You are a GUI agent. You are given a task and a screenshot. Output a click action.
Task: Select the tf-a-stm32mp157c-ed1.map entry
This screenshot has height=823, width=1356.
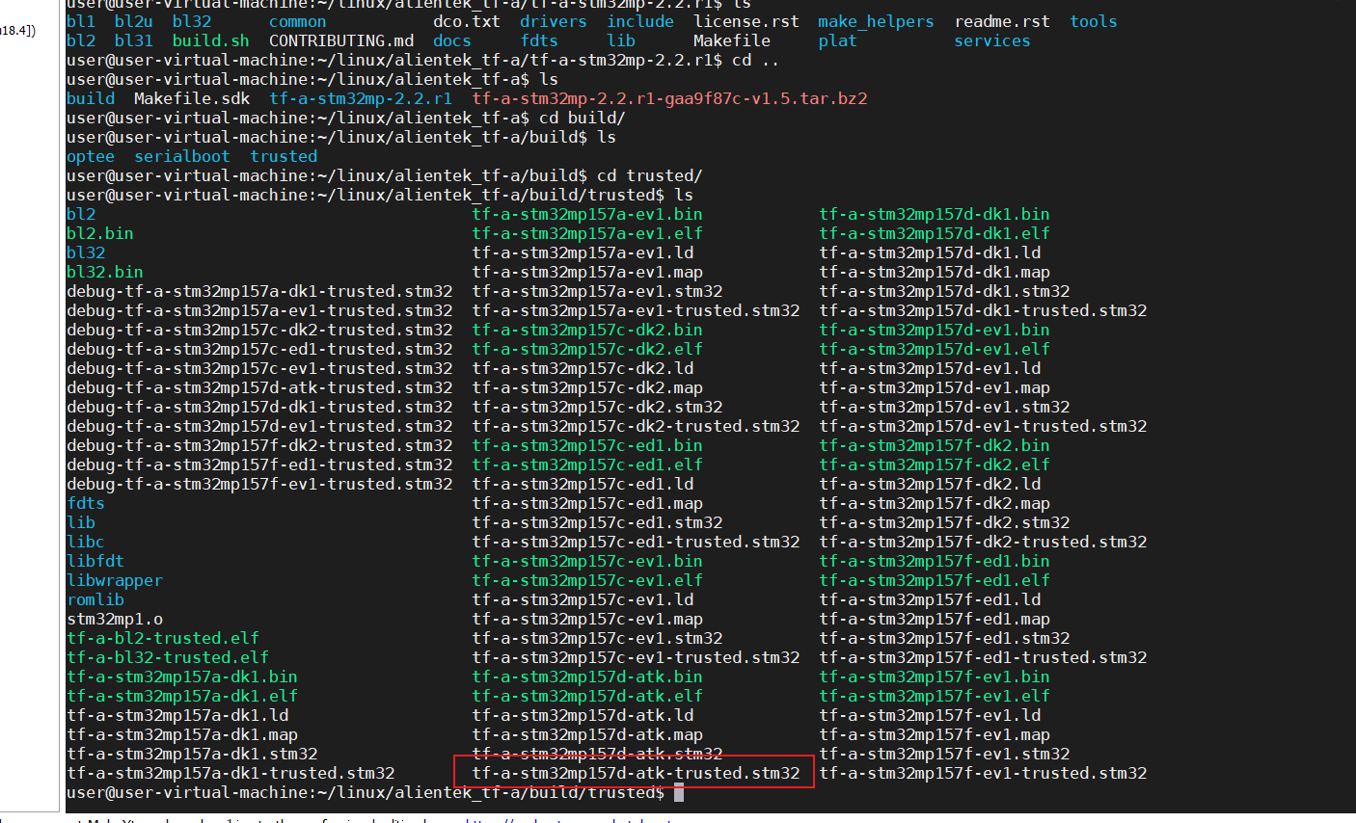[x=587, y=503]
